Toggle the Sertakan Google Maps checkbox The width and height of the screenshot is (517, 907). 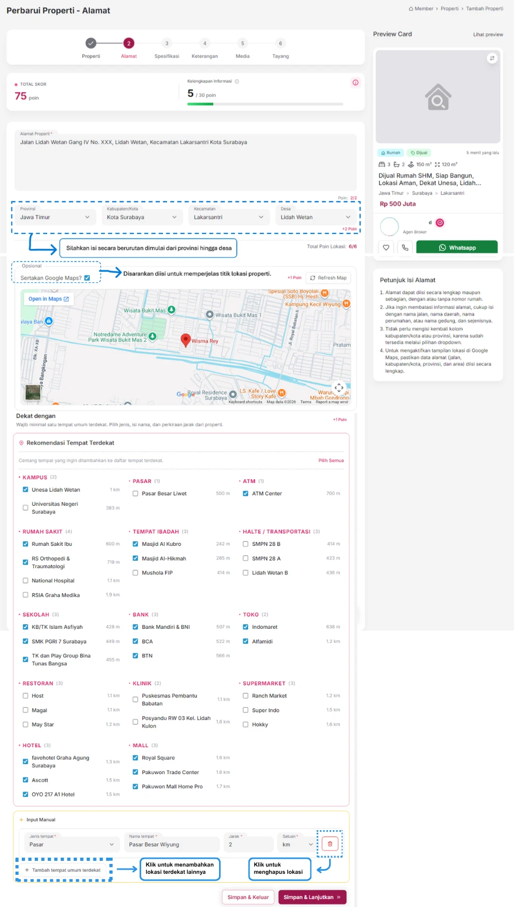click(x=87, y=278)
